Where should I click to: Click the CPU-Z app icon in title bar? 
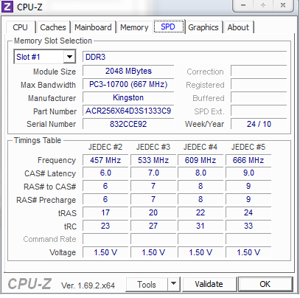click(x=7, y=7)
